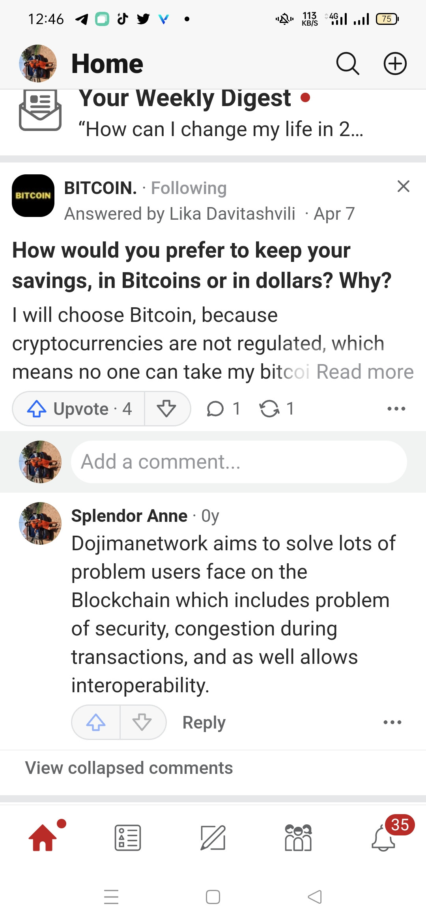Dismiss the BITCOIN post with the X
The image size is (426, 923).
(x=403, y=186)
